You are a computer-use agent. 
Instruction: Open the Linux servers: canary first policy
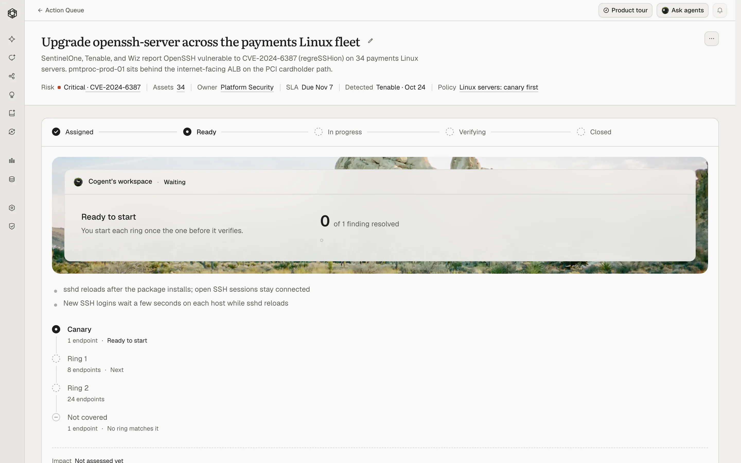click(498, 87)
